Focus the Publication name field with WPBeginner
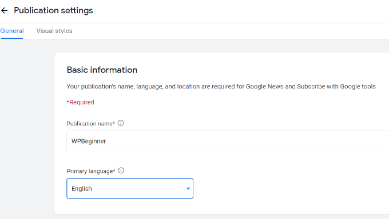Screen dimensions: 389x219 228,141
